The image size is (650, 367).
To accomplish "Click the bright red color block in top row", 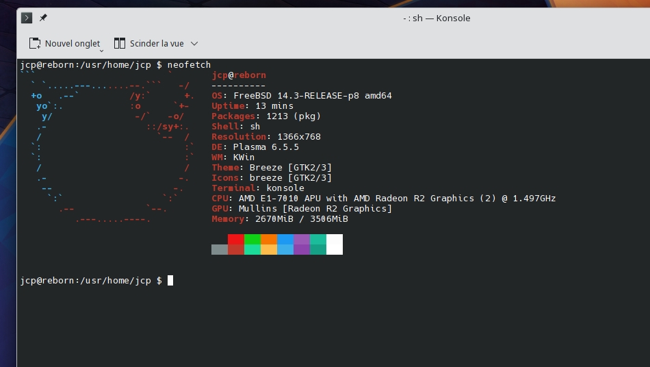I will [x=236, y=239].
